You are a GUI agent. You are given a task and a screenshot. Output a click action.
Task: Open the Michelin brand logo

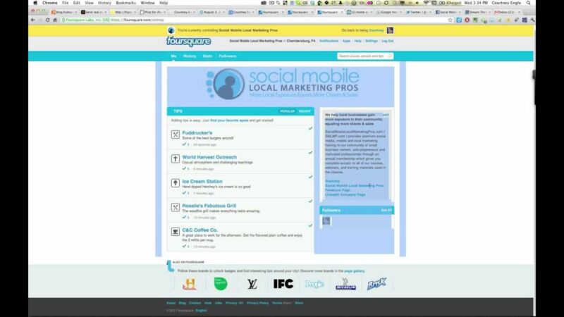345,284
